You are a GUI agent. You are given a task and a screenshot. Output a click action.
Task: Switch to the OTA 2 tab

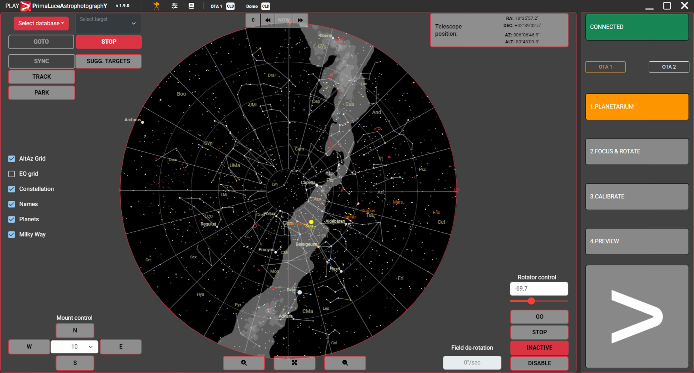(x=669, y=67)
